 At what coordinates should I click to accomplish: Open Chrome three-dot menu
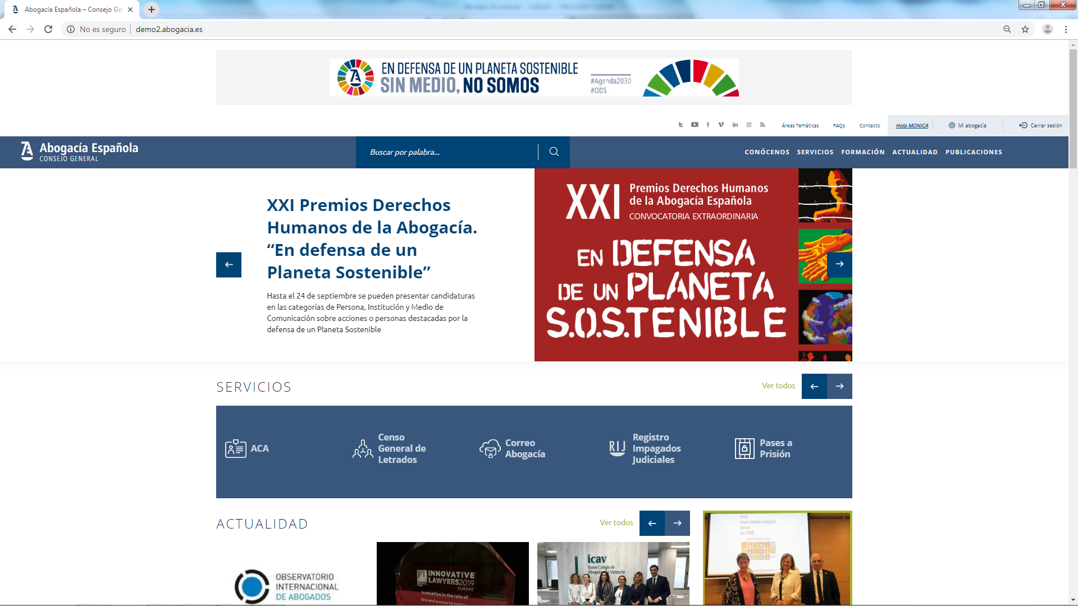pyautogui.click(x=1066, y=29)
